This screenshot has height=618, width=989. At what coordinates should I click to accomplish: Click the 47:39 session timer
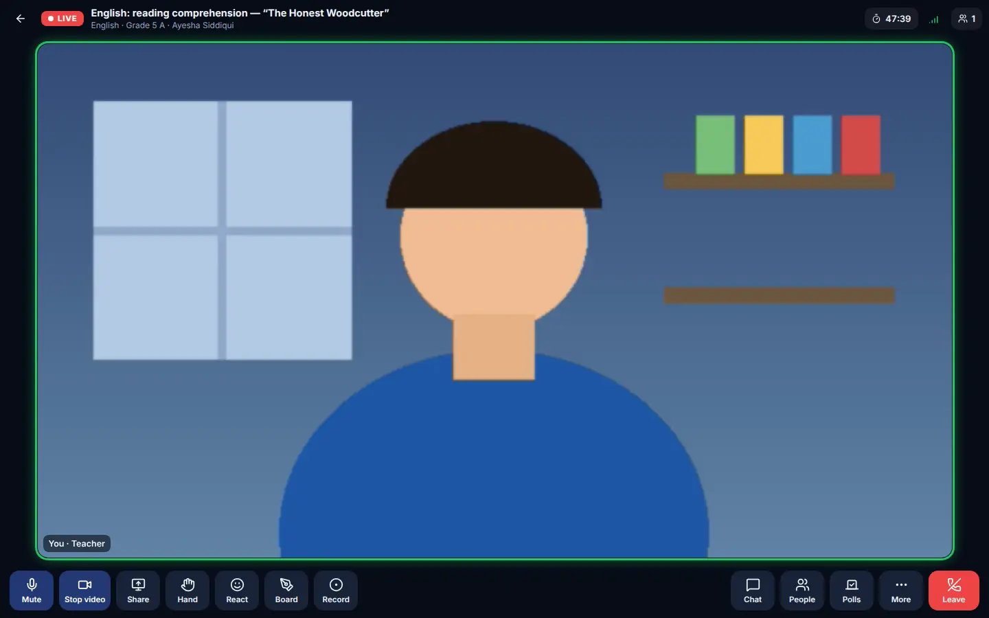click(891, 19)
